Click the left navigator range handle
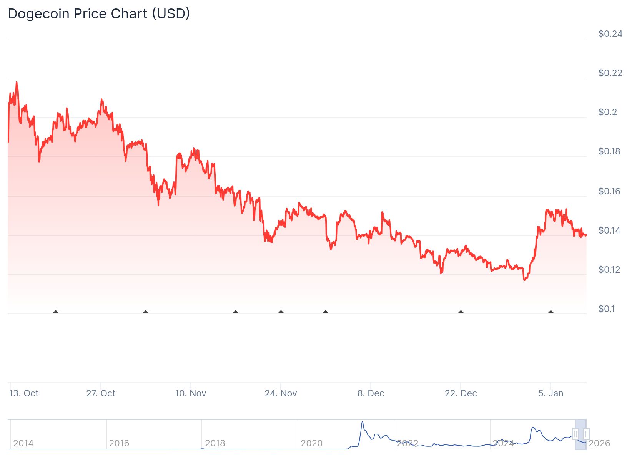The height and width of the screenshot is (461, 632). click(575, 434)
